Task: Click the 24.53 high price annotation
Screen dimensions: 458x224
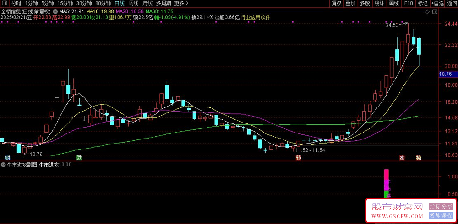Action: tap(392, 26)
